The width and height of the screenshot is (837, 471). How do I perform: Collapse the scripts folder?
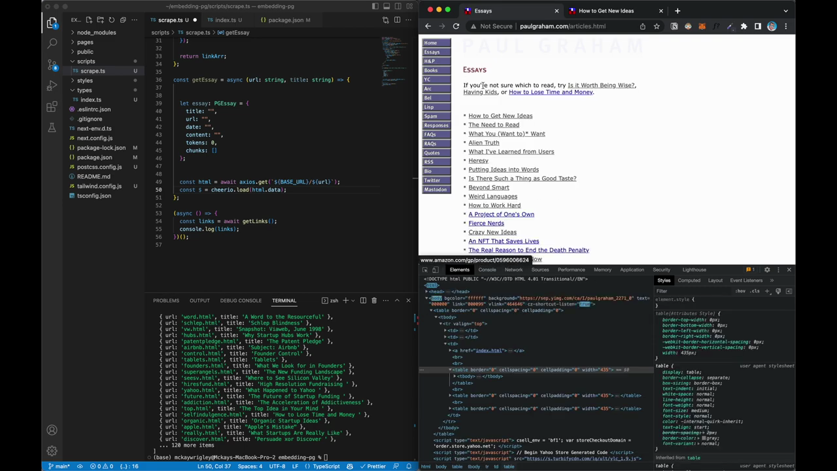(x=86, y=61)
